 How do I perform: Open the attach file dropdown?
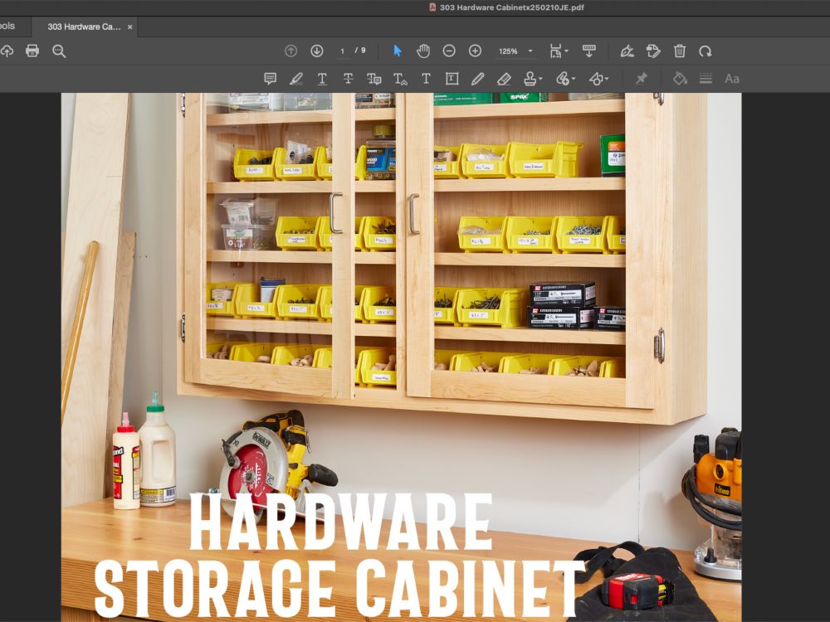[565, 79]
